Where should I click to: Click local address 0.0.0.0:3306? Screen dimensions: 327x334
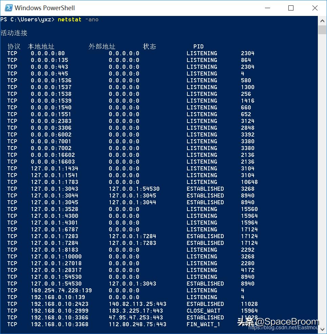coord(51,128)
